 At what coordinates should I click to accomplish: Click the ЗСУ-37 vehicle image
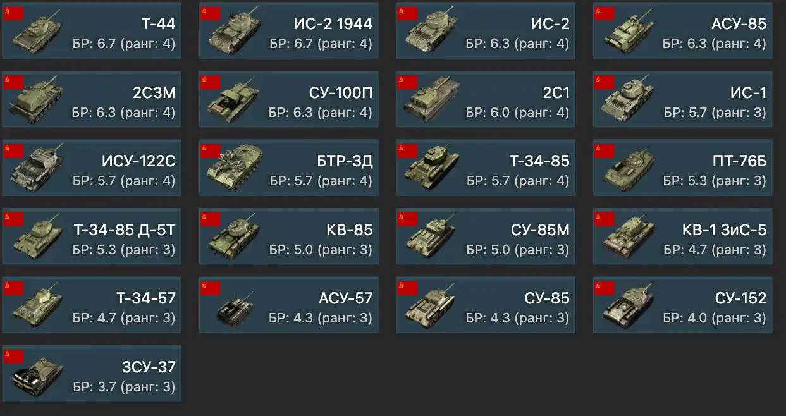(37, 374)
